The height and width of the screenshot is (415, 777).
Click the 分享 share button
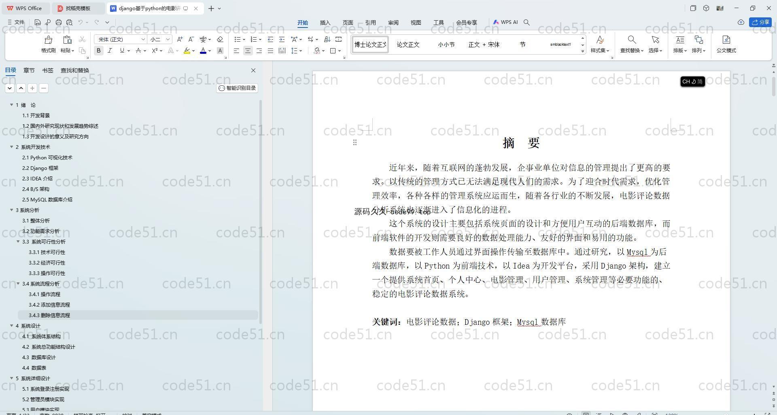(x=760, y=22)
